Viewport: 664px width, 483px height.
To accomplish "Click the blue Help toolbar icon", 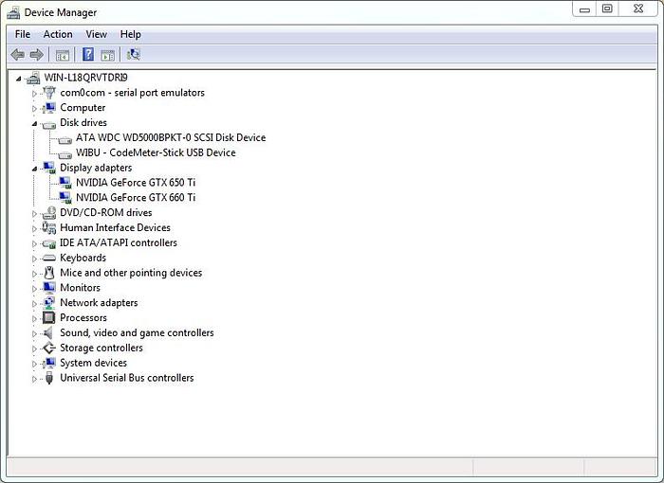I will (88, 55).
